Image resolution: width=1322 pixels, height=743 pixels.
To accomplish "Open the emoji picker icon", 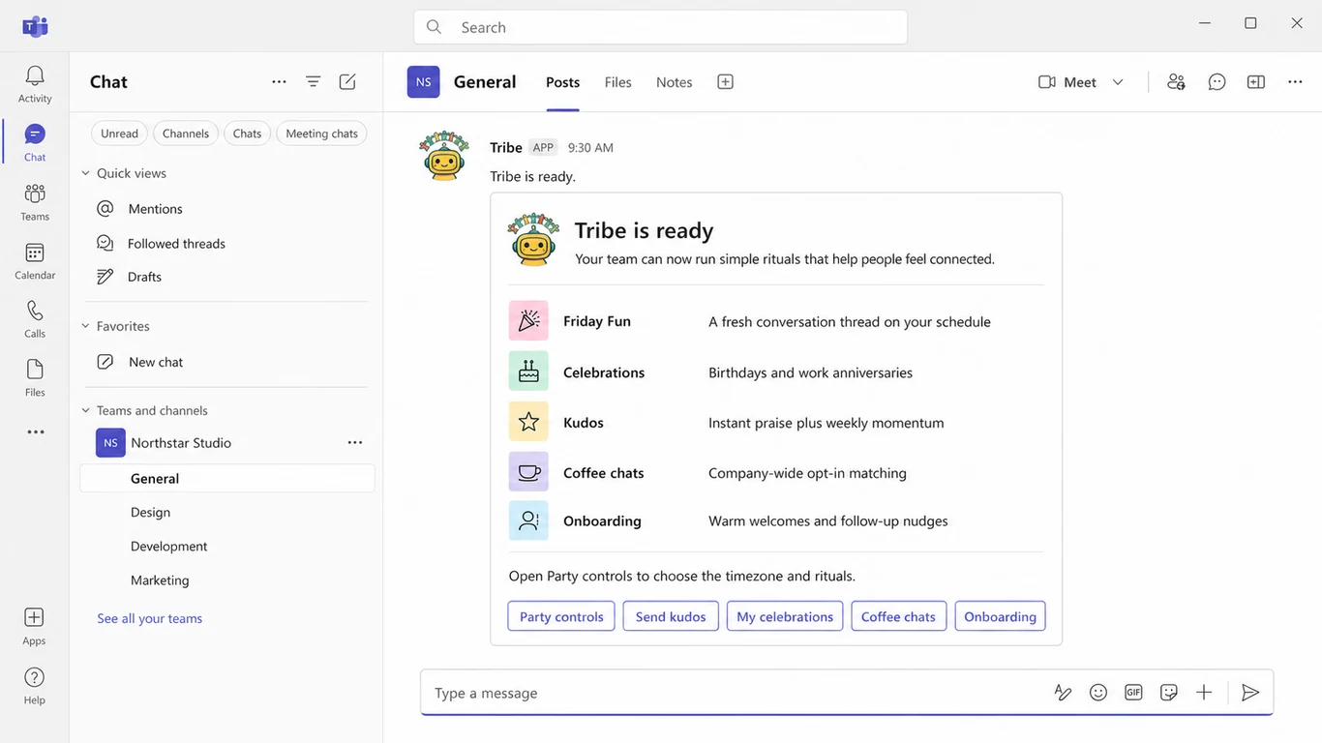I will point(1098,693).
